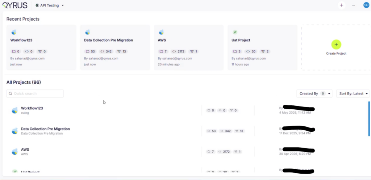Screen dimensions: 371x180
Task: Click '11 hours ago' on Uat Project card
Action: tap(240, 64)
